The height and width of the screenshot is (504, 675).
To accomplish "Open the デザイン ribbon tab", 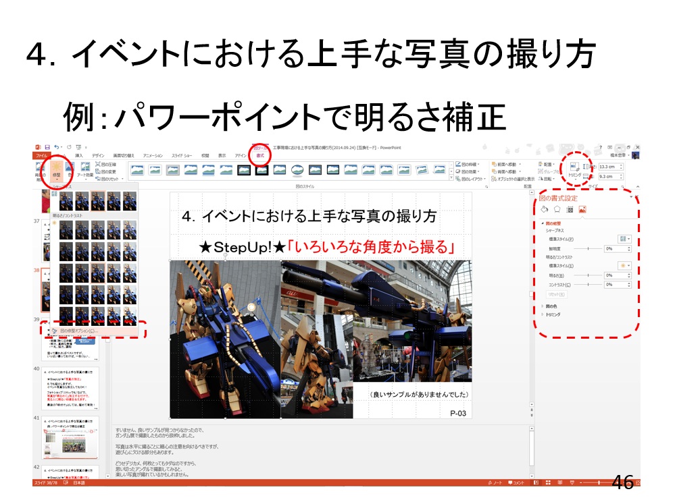I will [98, 155].
